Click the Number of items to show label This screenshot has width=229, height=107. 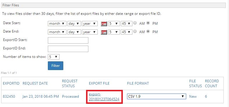[x=25, y=57]
